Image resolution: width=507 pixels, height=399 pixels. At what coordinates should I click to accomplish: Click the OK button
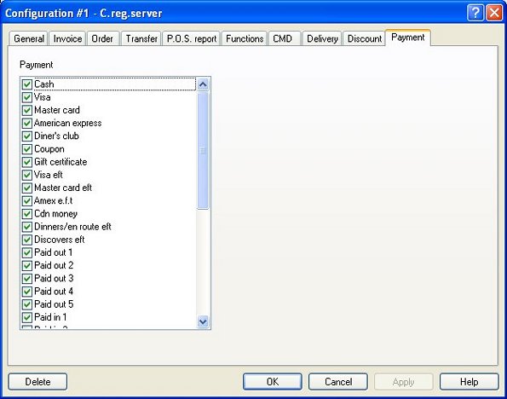tap(273, 382)
